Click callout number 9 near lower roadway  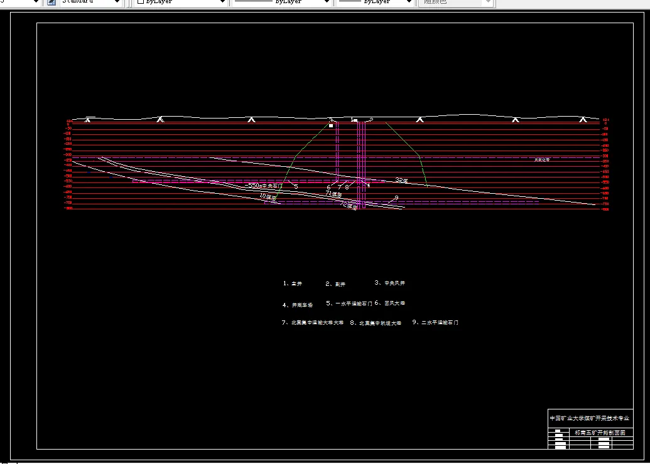(x=397, y=198)
